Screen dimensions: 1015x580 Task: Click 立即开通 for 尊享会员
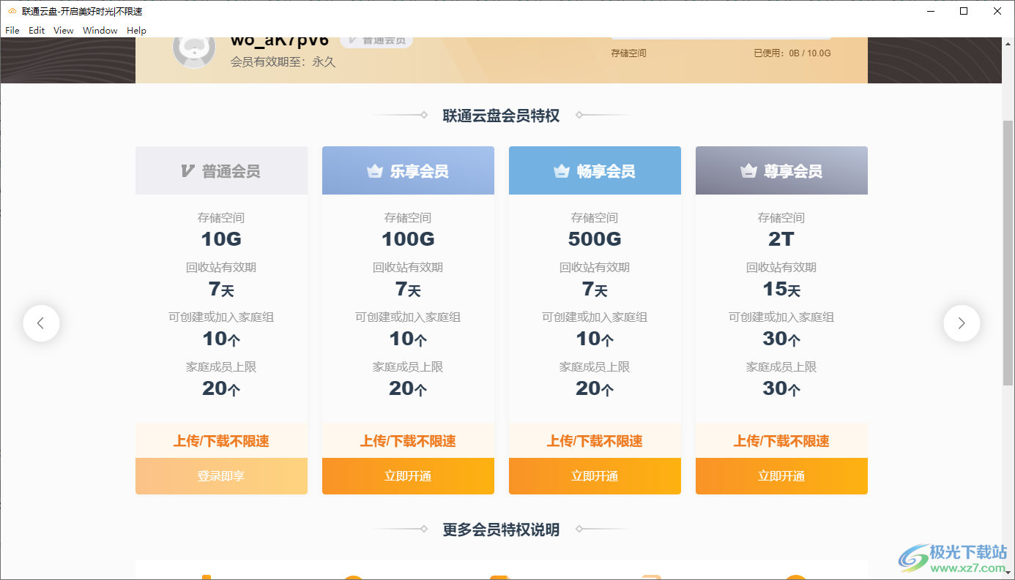(x=781, y=476)
